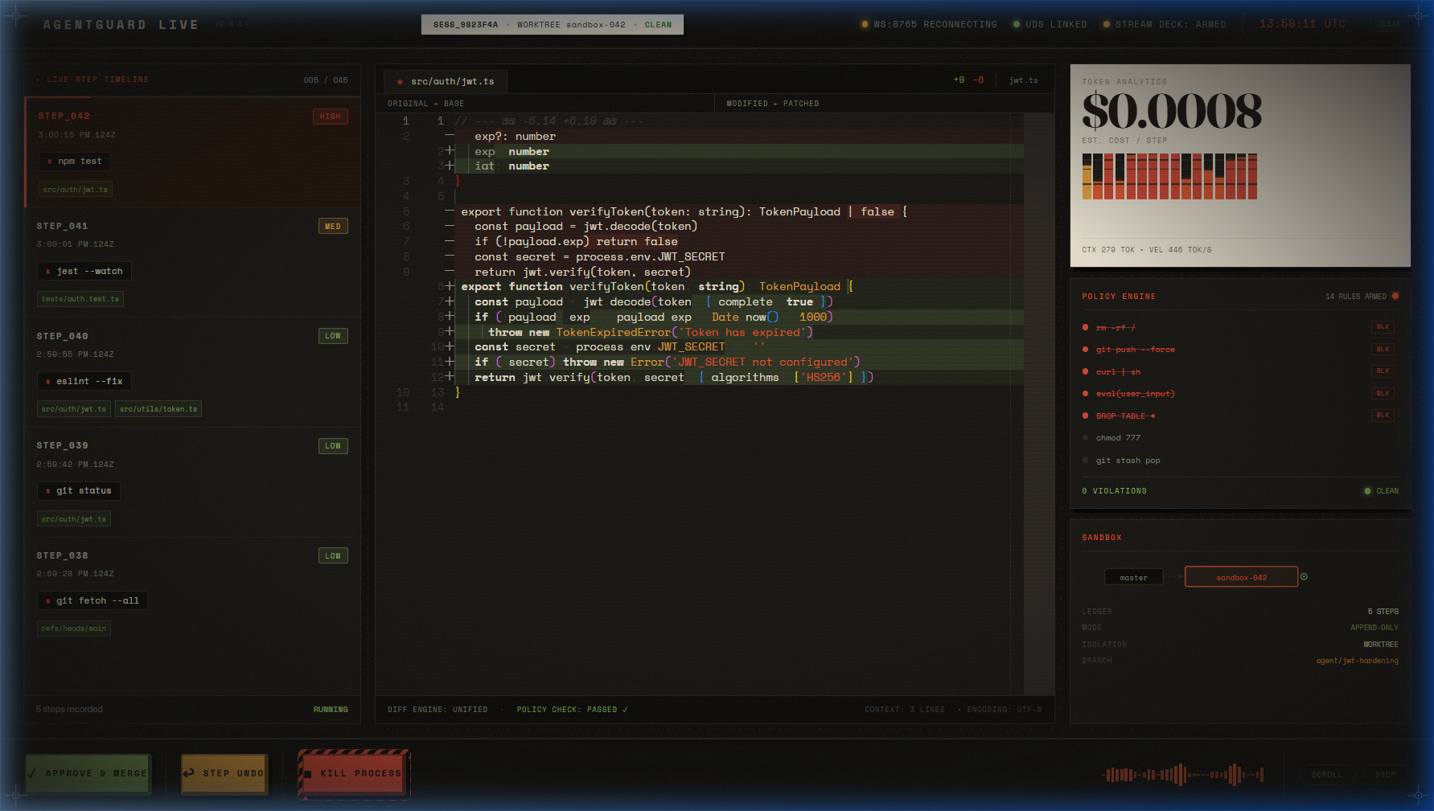Viewport: 1434px width, 811px height.
Task: Click BLK badge for git push --force
Action: [1383, 349]
